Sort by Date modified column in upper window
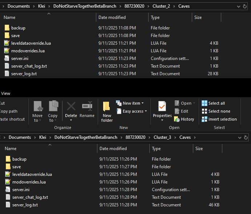This screenshot has height=214, width=251. click(x=112, y=17)
